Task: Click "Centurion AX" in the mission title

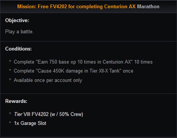Action: 120,7
